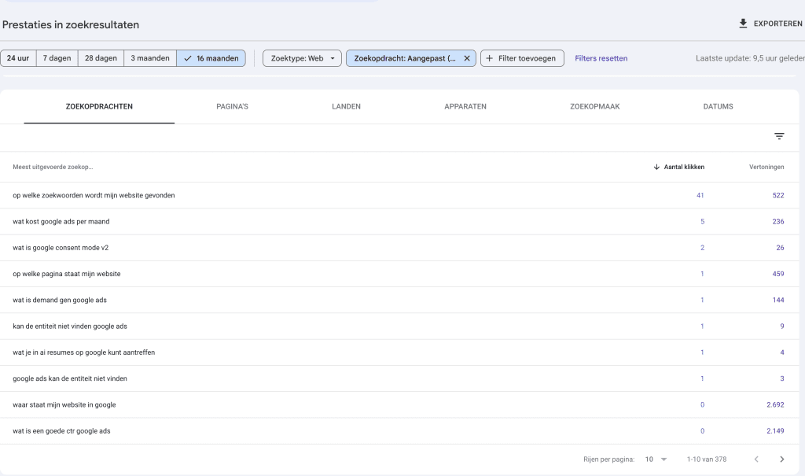Select the 7 dagen date range
Image resolution: width=805 pixels, height=476 pixels.
(x=57, y=58)
